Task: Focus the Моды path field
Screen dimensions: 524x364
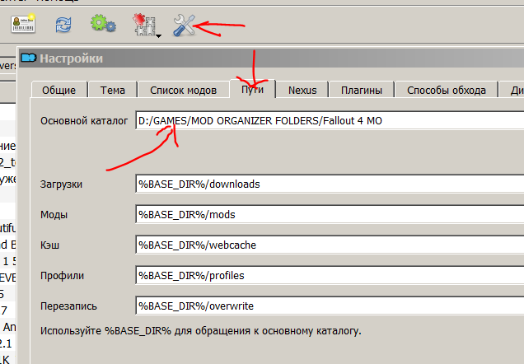Action: pyautogui.click(x=330, y=214)
